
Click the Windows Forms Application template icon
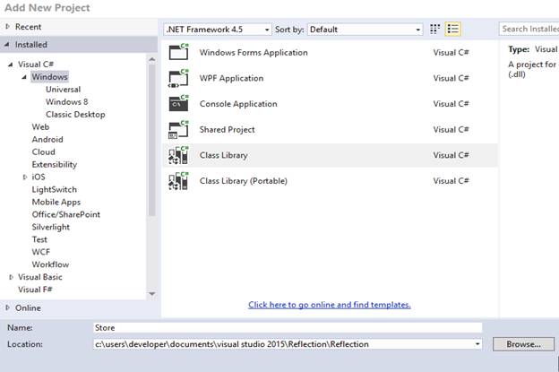(178, 52)
